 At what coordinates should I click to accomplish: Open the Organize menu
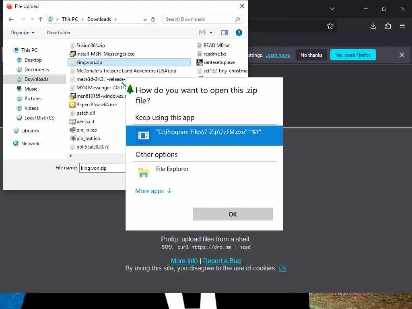coord(23,33)
